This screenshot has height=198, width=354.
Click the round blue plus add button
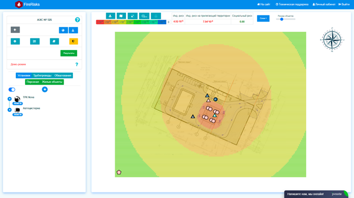point(45,89)
